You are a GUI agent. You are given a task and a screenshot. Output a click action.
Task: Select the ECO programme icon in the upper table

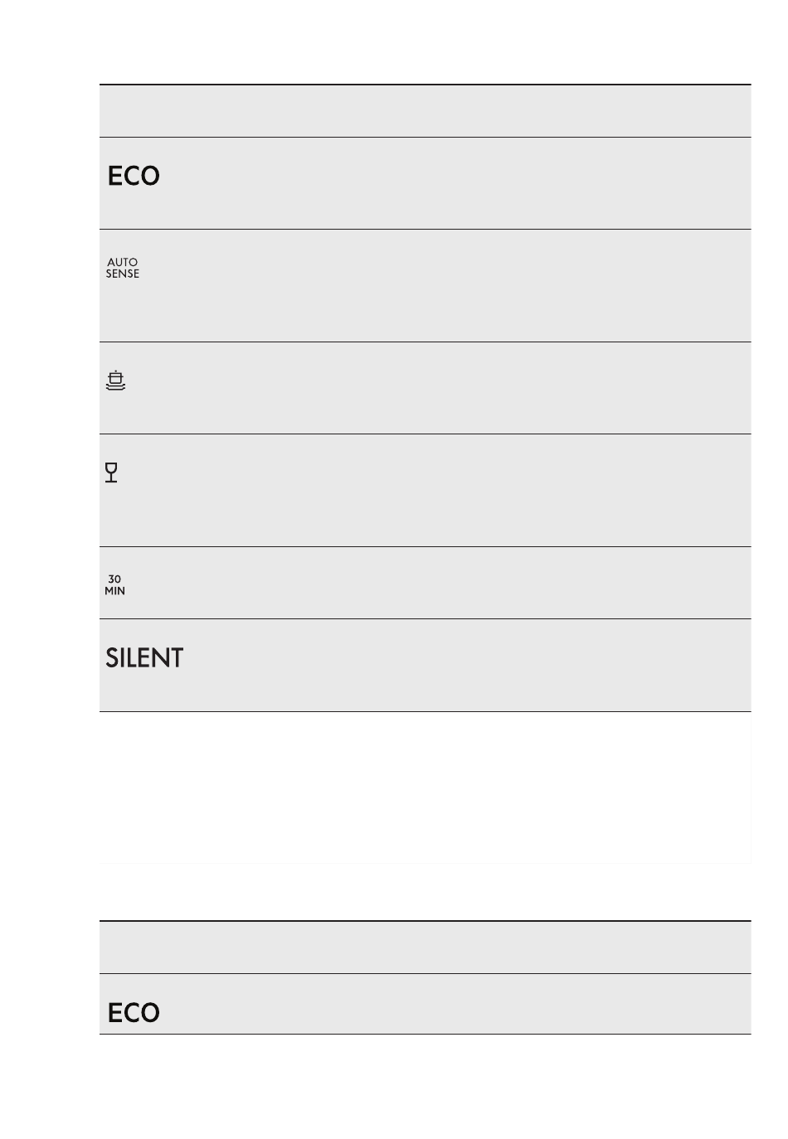point(134,176)
